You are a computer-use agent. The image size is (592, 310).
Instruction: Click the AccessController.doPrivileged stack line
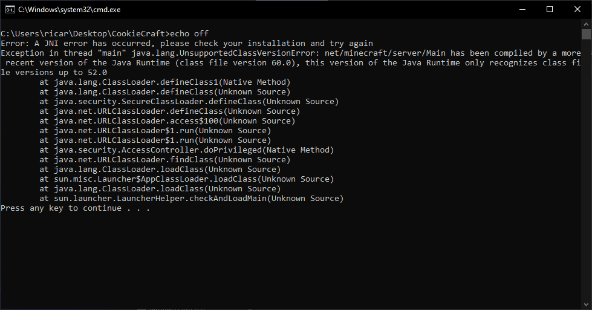186,150
